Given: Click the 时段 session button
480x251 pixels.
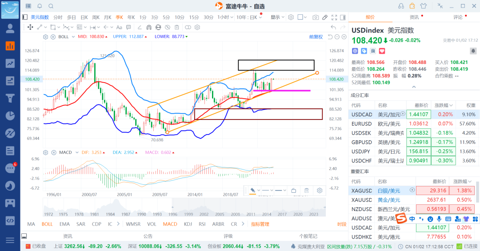Looking at the screenshot, I should pos(342,224).
